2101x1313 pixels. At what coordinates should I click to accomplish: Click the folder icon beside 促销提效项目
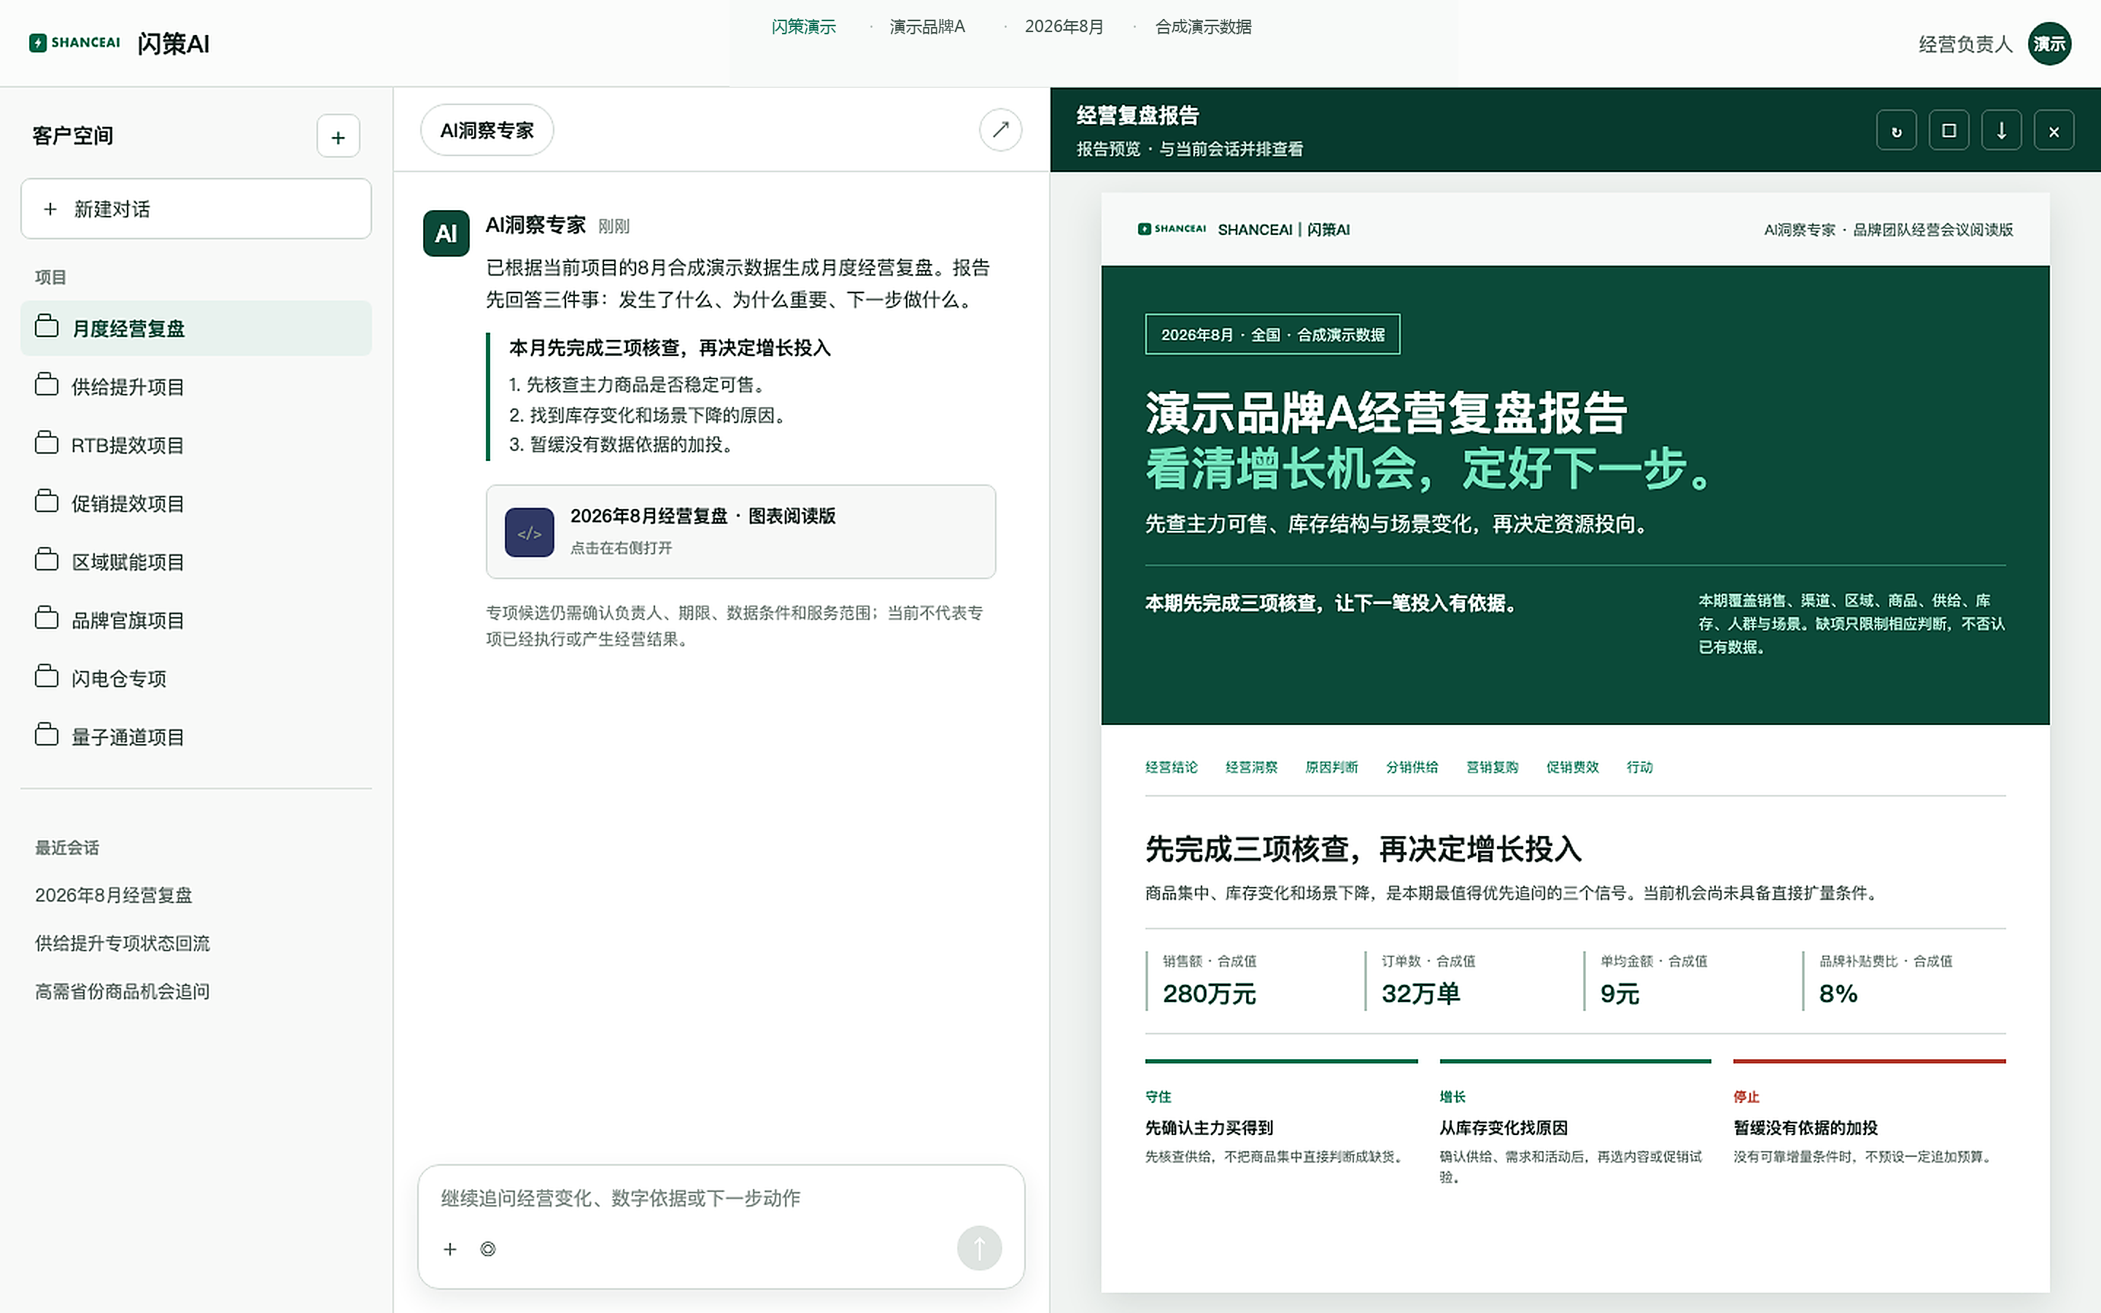pyautogui.click(x=47, y=501)
